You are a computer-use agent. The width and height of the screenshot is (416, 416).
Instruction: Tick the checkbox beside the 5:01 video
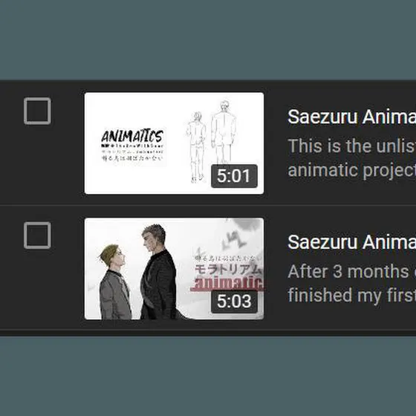(37, 111)
